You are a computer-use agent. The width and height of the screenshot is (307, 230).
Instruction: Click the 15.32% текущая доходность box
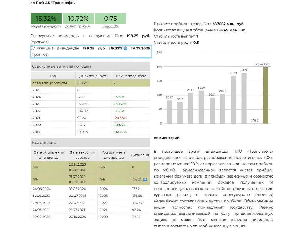click(46, 19)
